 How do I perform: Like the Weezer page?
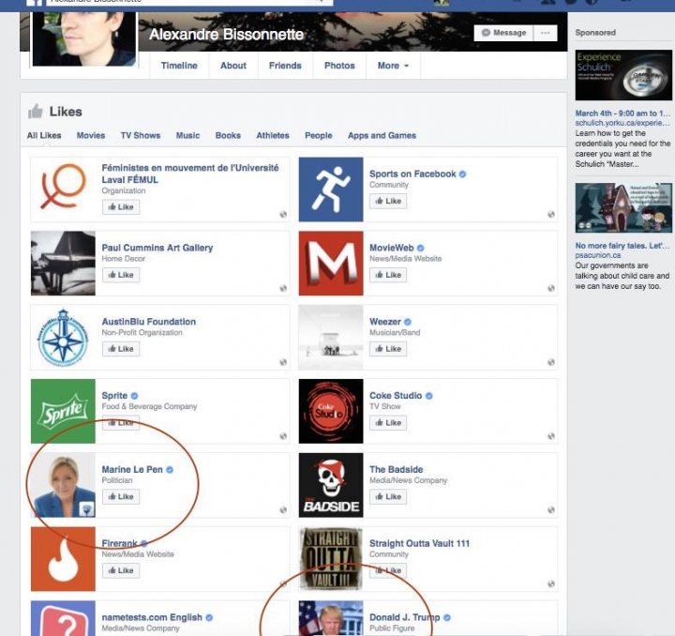(388, 349)
